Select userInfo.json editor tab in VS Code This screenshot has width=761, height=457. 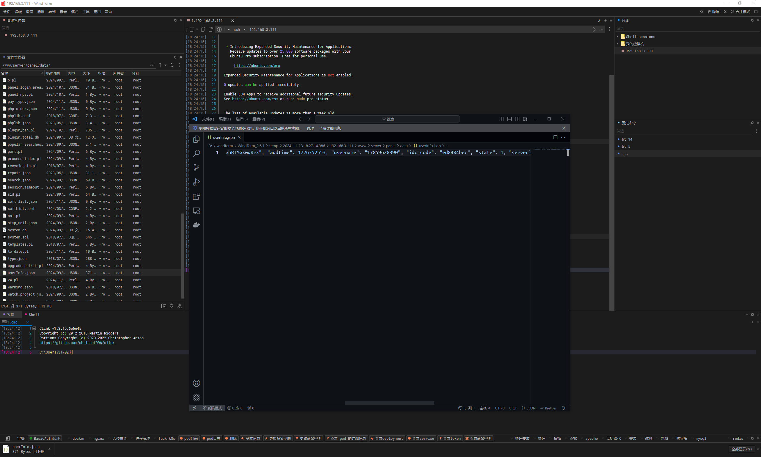tap(224, 137)
